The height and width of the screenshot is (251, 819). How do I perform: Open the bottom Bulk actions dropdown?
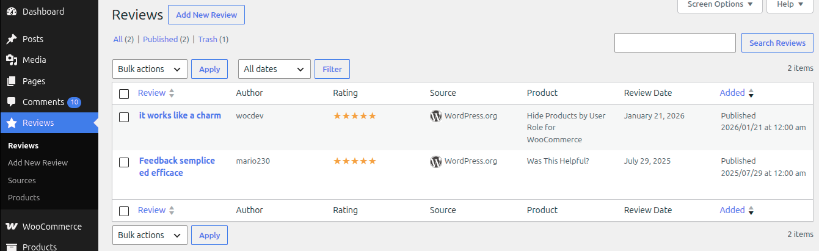(150, 235)
